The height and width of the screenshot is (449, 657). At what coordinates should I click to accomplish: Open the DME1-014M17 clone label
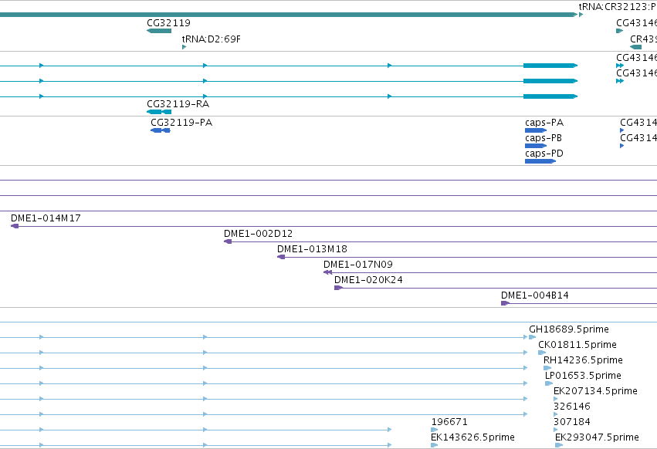[x=46, y=218]
